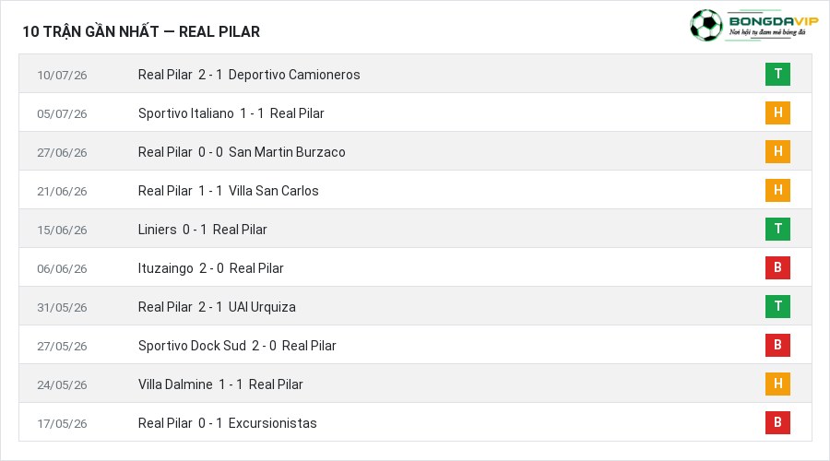
Task: Click orange H badge for Villa San Carlos match
Action: pos(777,190)
